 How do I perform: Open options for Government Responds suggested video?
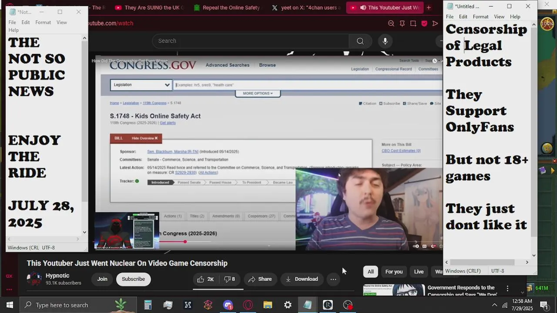click(x=507, y=289)
